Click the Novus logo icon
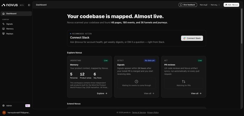 point(3,5)
